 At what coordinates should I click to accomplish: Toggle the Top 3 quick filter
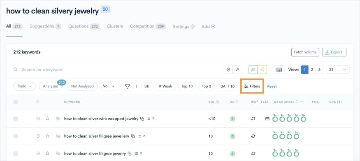[207, 86]
